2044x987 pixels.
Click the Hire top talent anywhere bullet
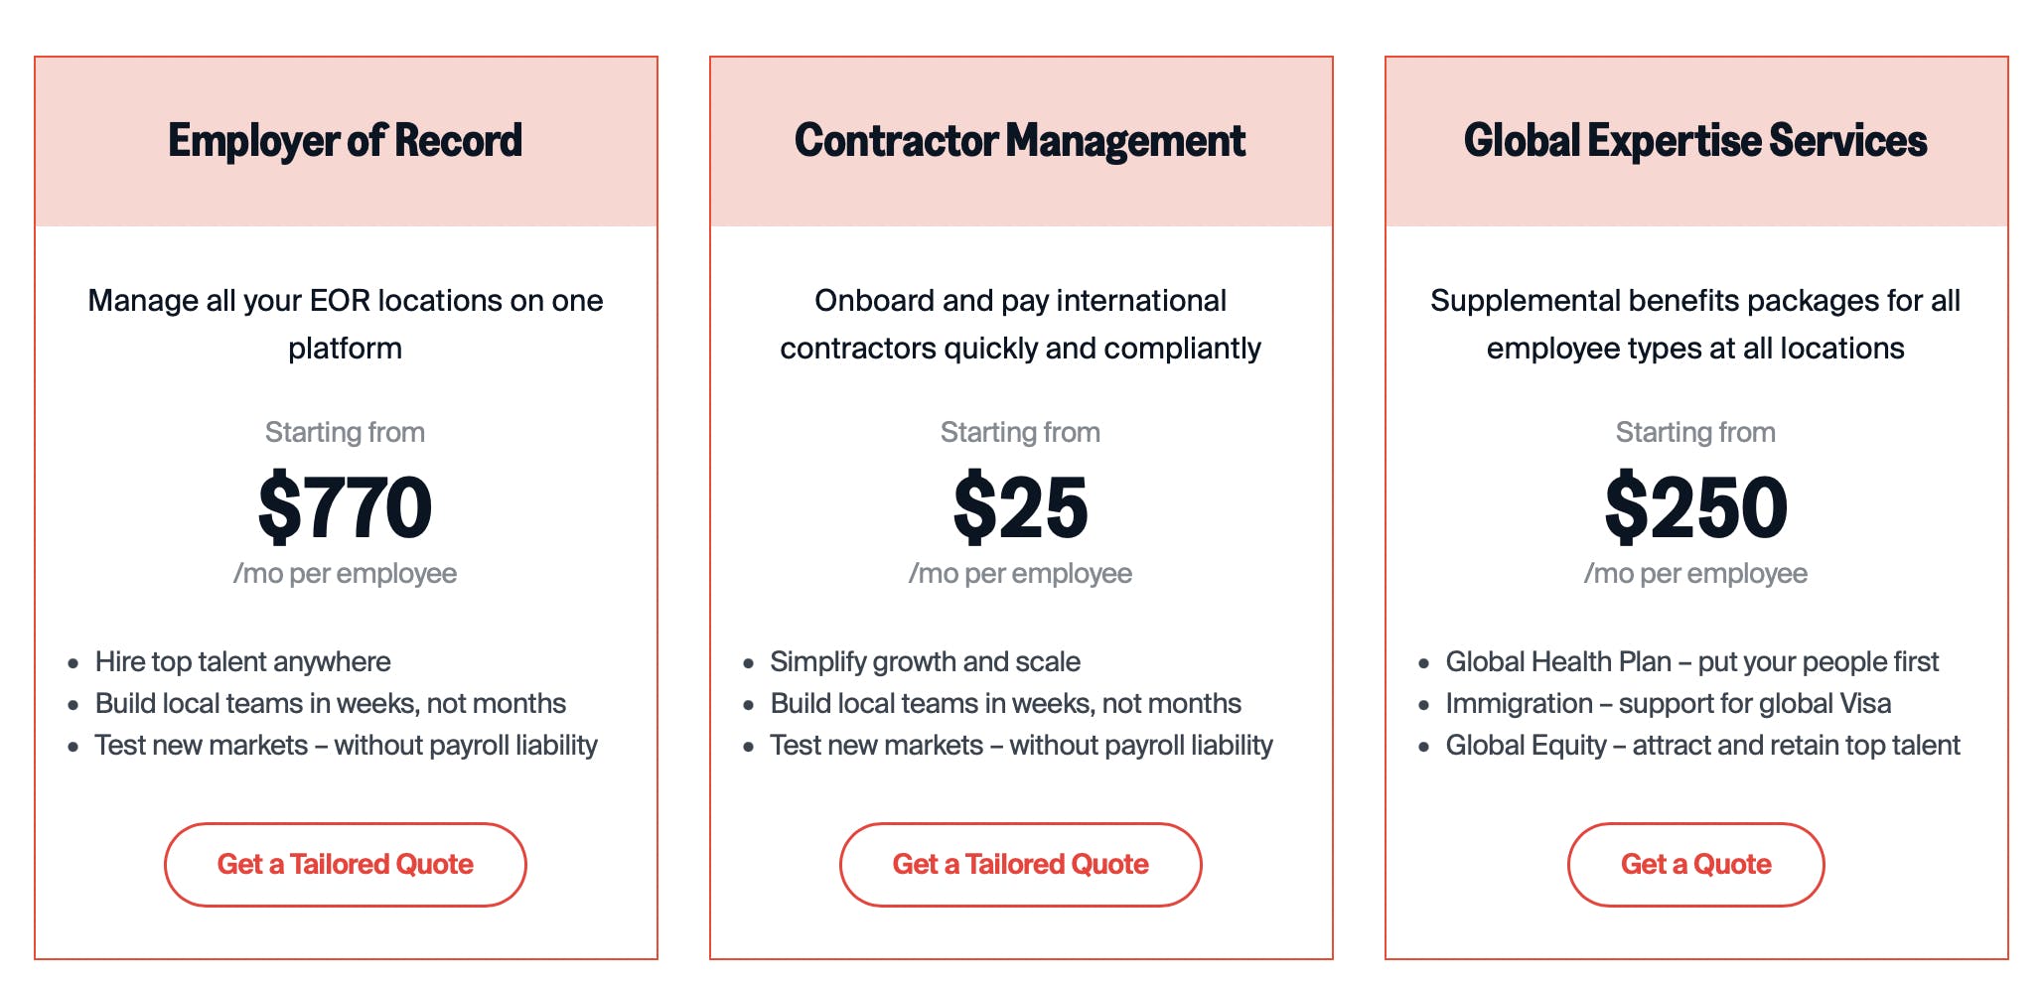click(x=242, y=661)
